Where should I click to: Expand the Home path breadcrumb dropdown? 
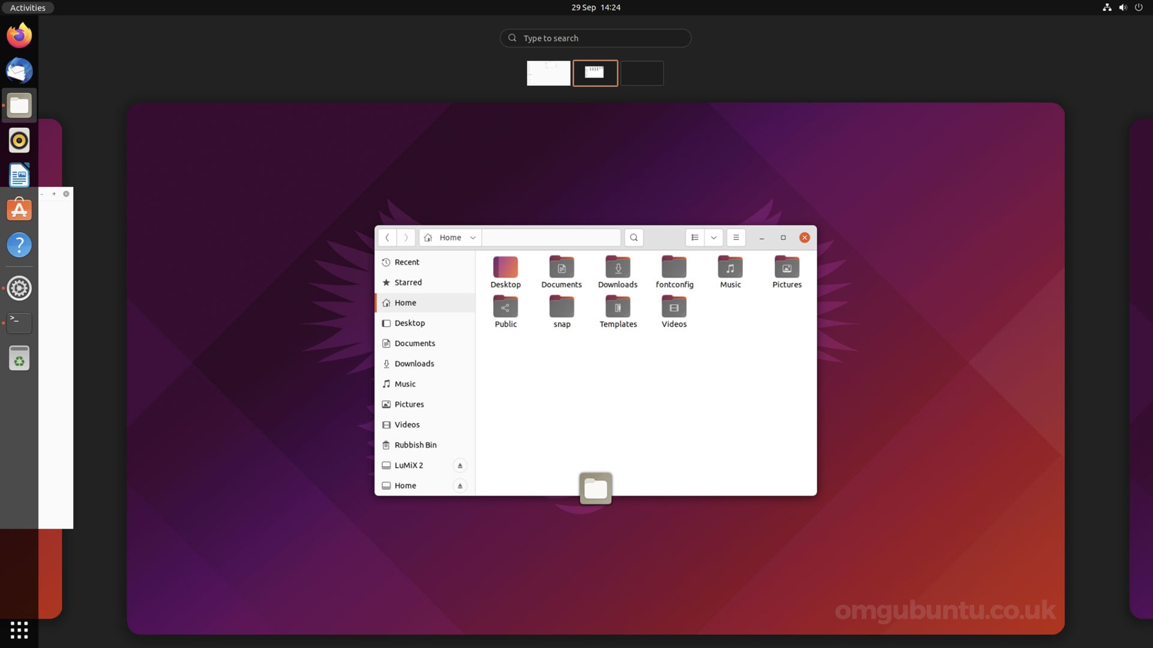[x=473, y=238]
